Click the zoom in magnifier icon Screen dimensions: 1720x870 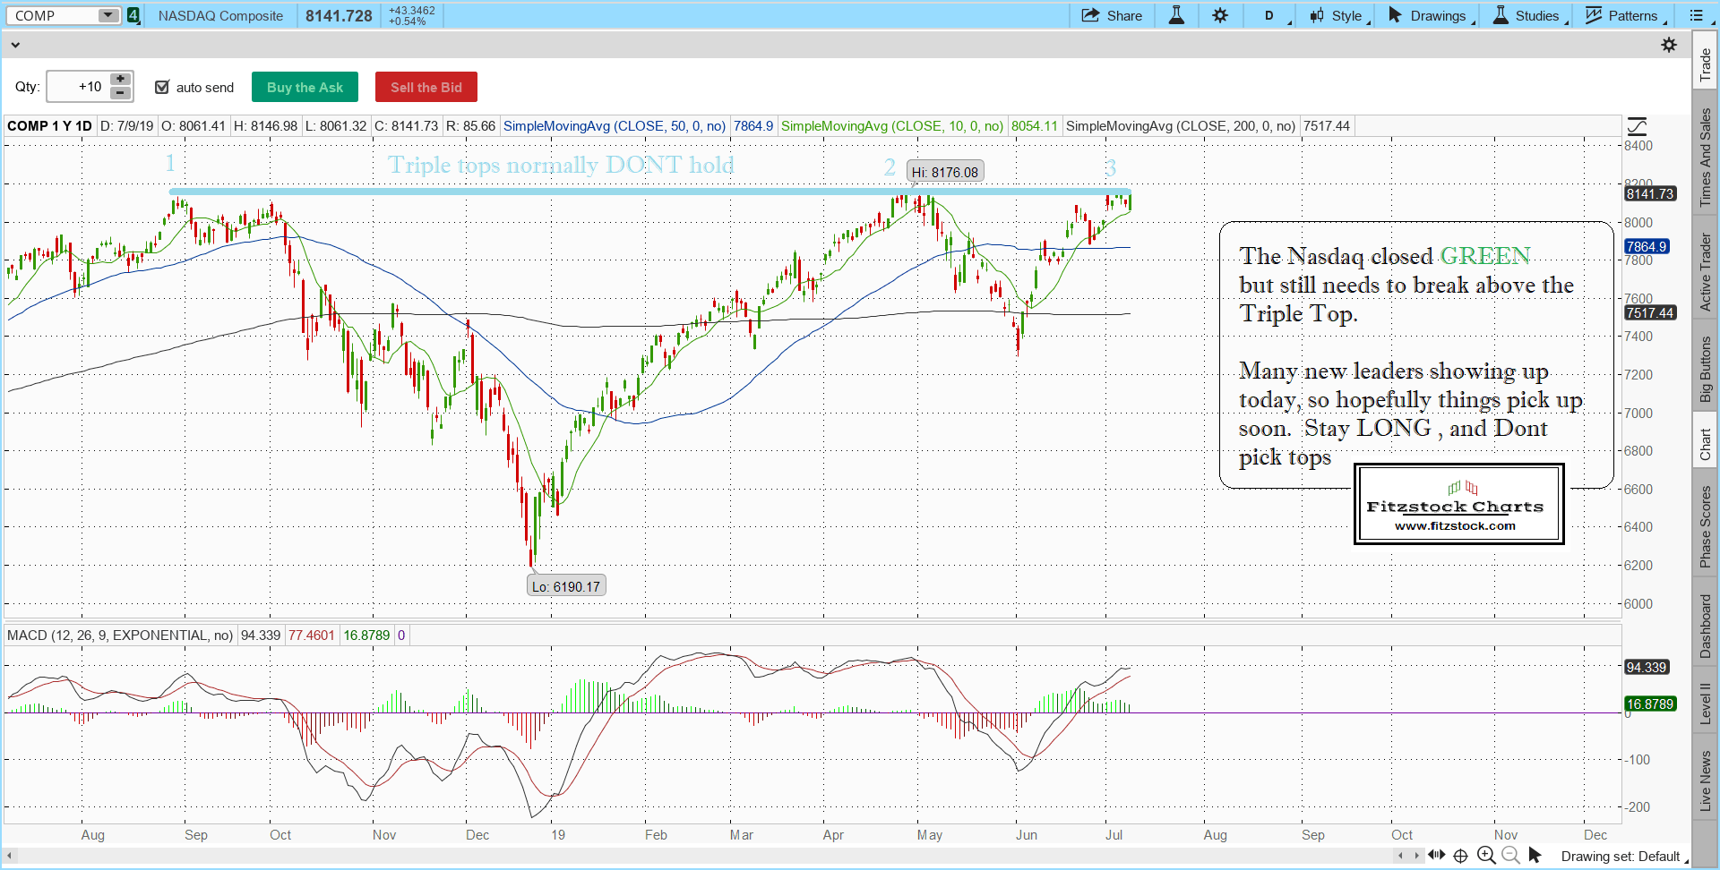point(1486,856)
